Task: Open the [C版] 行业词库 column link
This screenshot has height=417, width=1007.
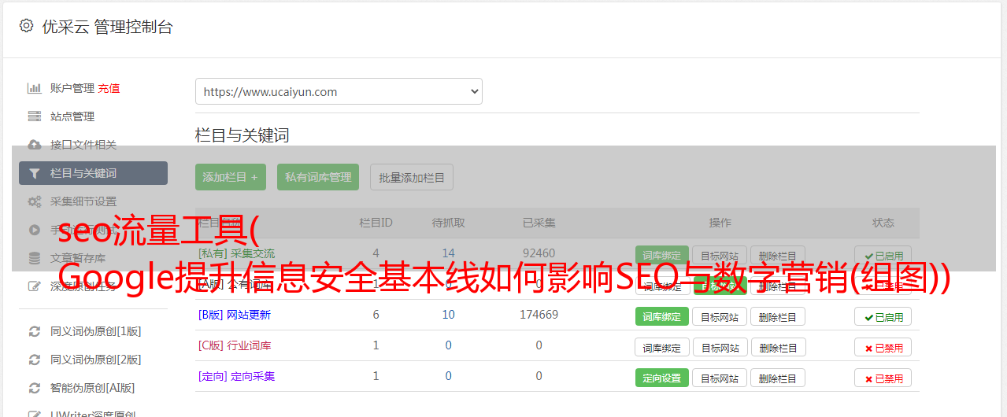Action: click(235, 345)
